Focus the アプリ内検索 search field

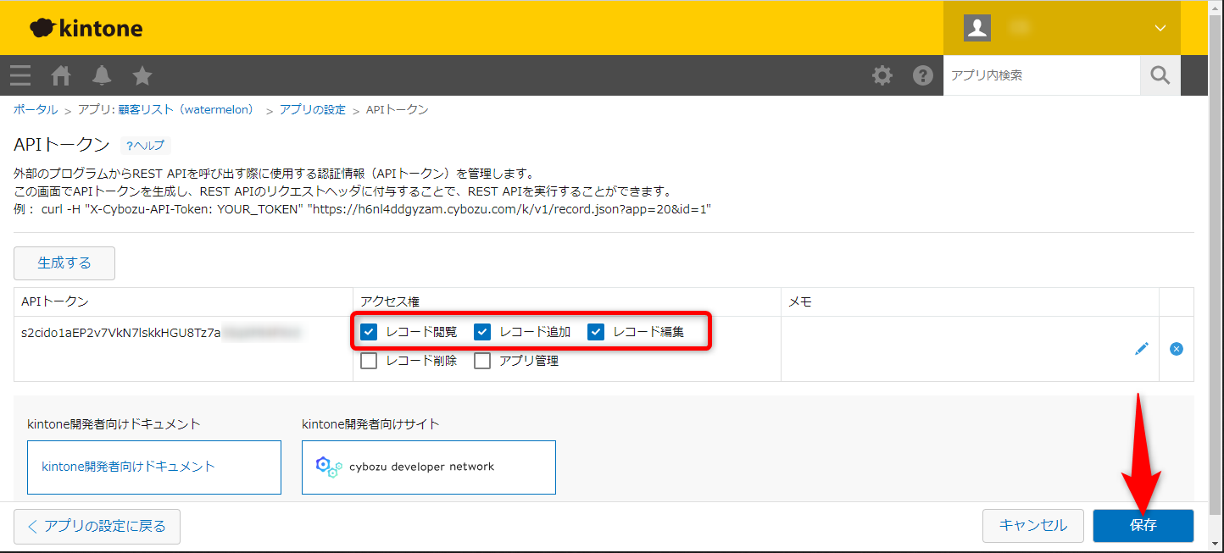click(x=1041, y=75)
